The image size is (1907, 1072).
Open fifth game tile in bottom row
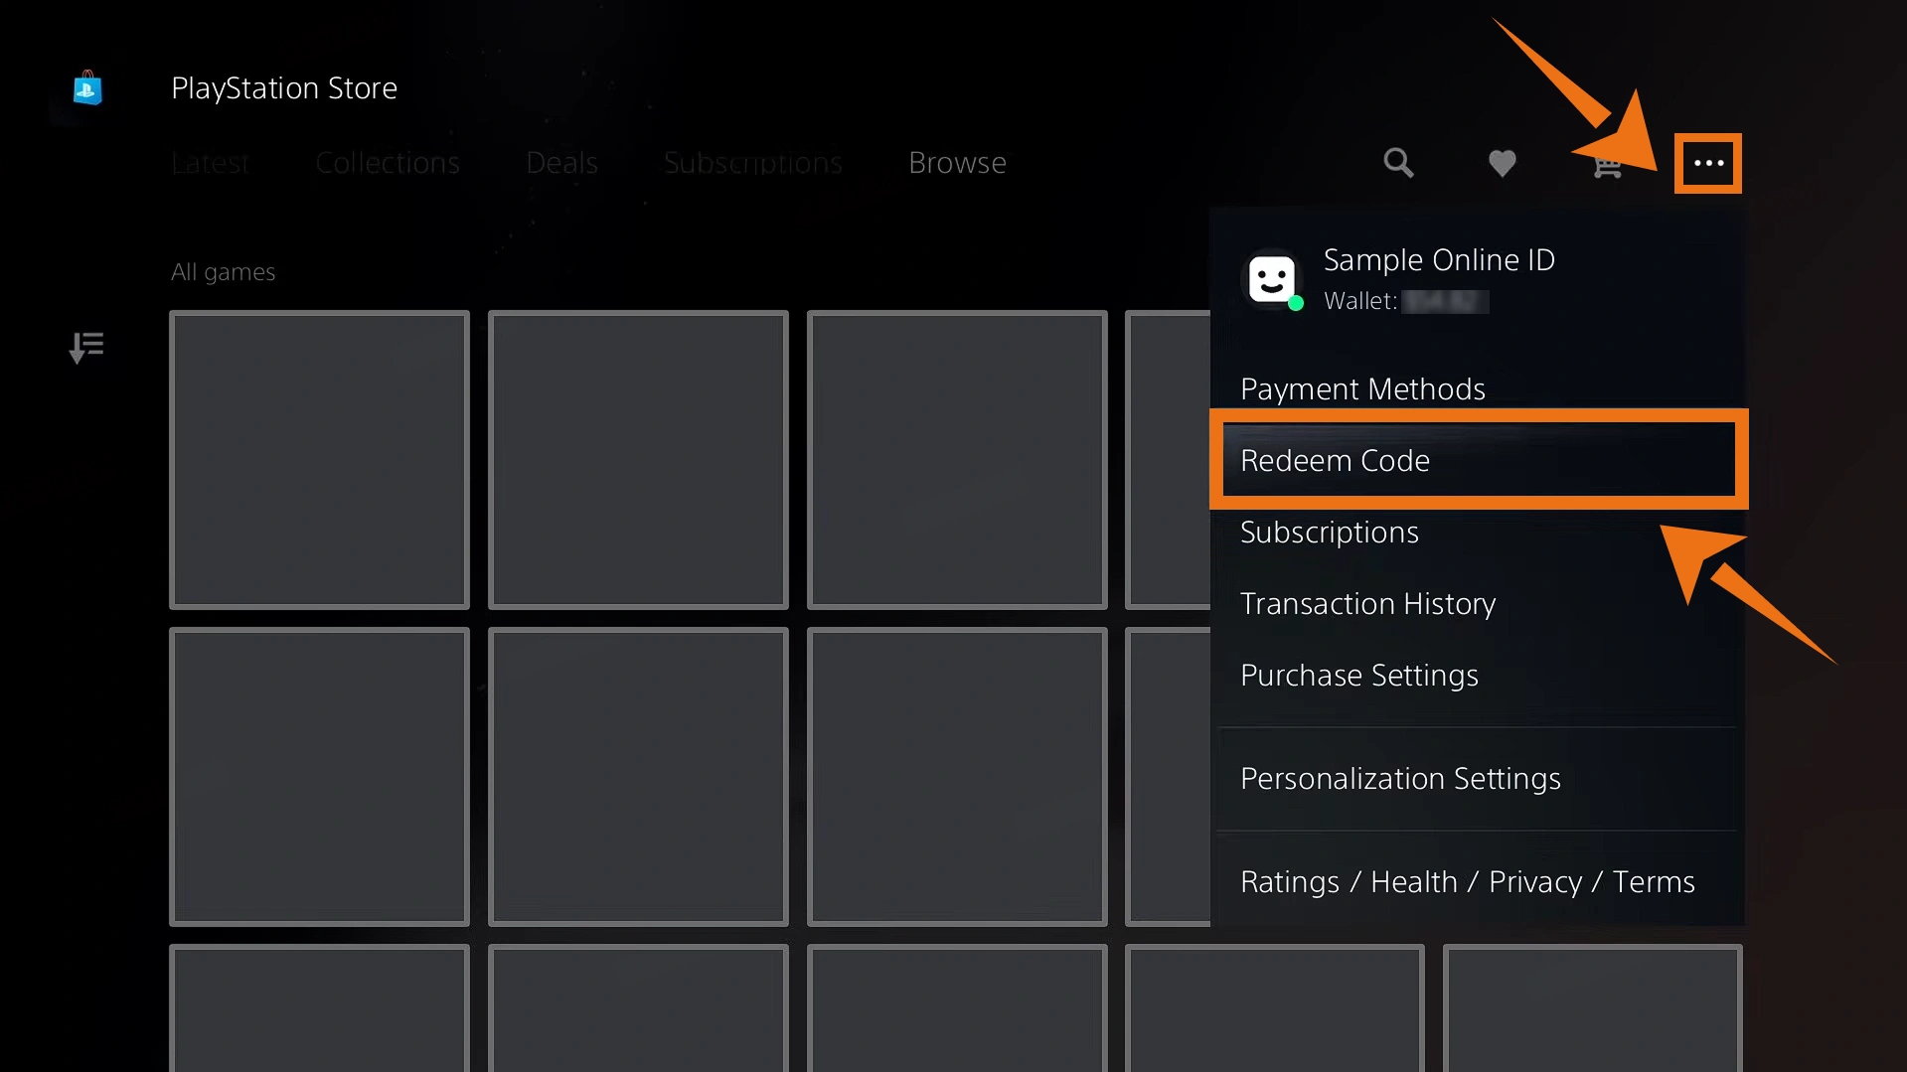1593,1008
